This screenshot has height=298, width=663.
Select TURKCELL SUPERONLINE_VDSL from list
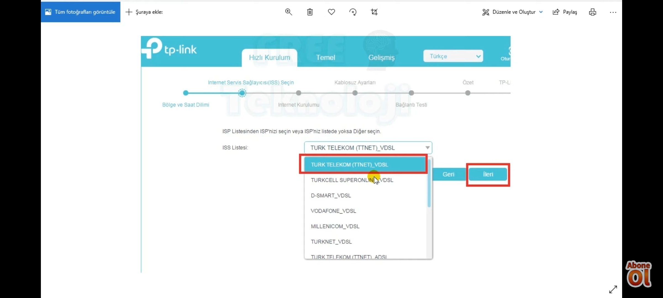[352, 180]
